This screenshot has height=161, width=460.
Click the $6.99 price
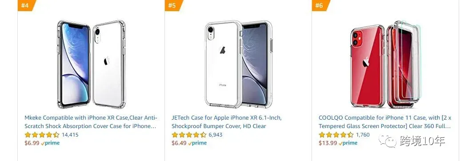click(x=32, y=143)
